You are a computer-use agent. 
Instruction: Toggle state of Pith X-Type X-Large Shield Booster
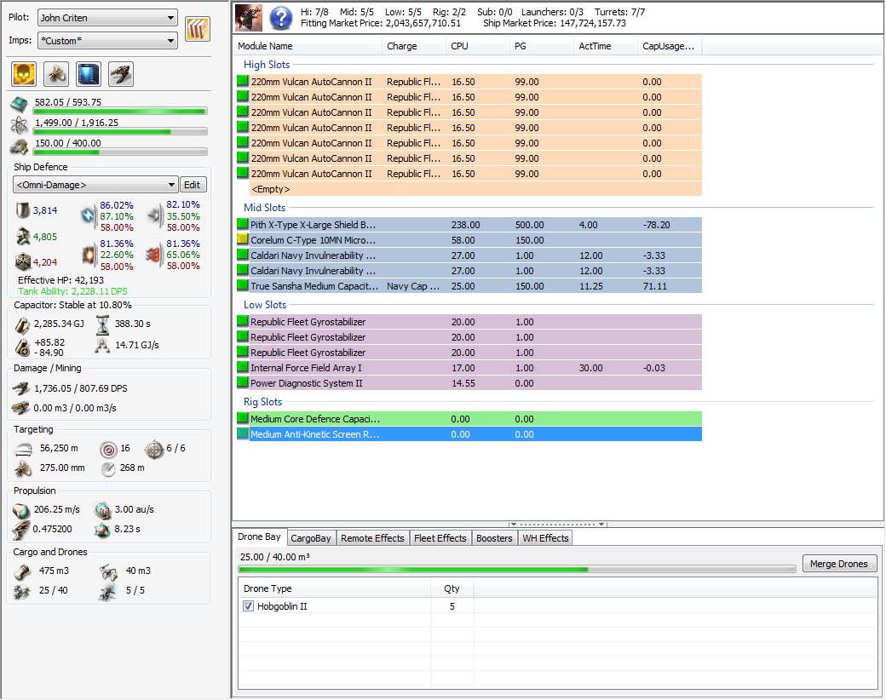[x=243, y=224]
